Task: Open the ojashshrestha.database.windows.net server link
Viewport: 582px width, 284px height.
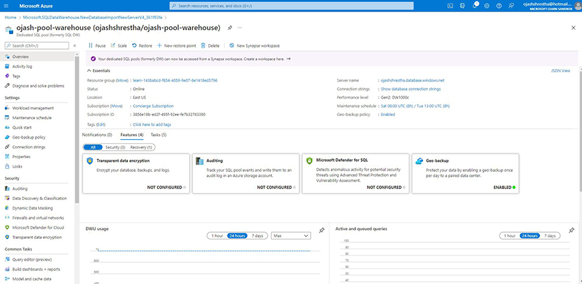Action: pos(412,81)
